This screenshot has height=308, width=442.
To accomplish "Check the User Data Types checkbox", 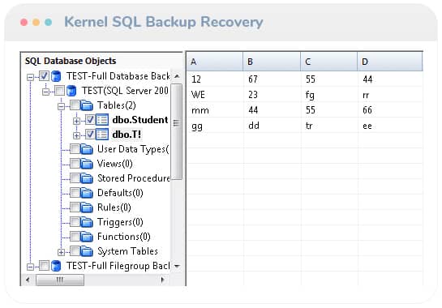I will click(75, 149).
